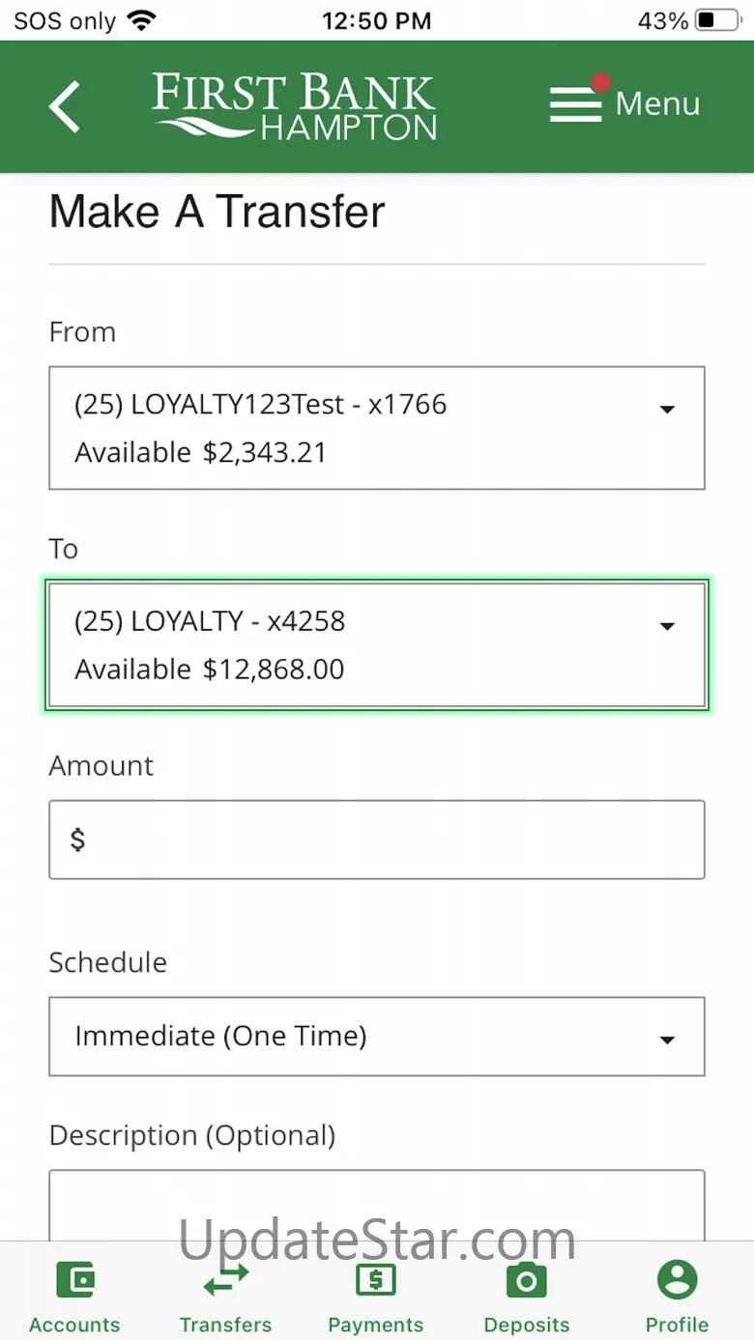Tap the Wi-Fi status icon
This screenshot has width=754, height=1340.
coord(141,20)
